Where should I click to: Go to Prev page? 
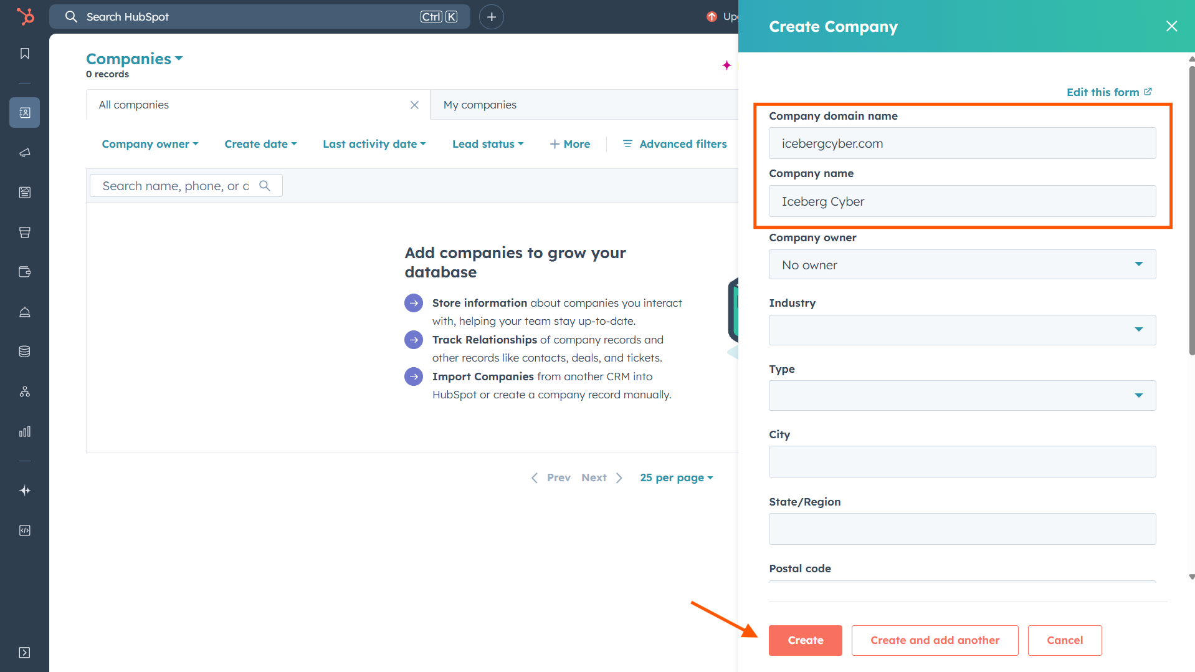pos(551,478)
